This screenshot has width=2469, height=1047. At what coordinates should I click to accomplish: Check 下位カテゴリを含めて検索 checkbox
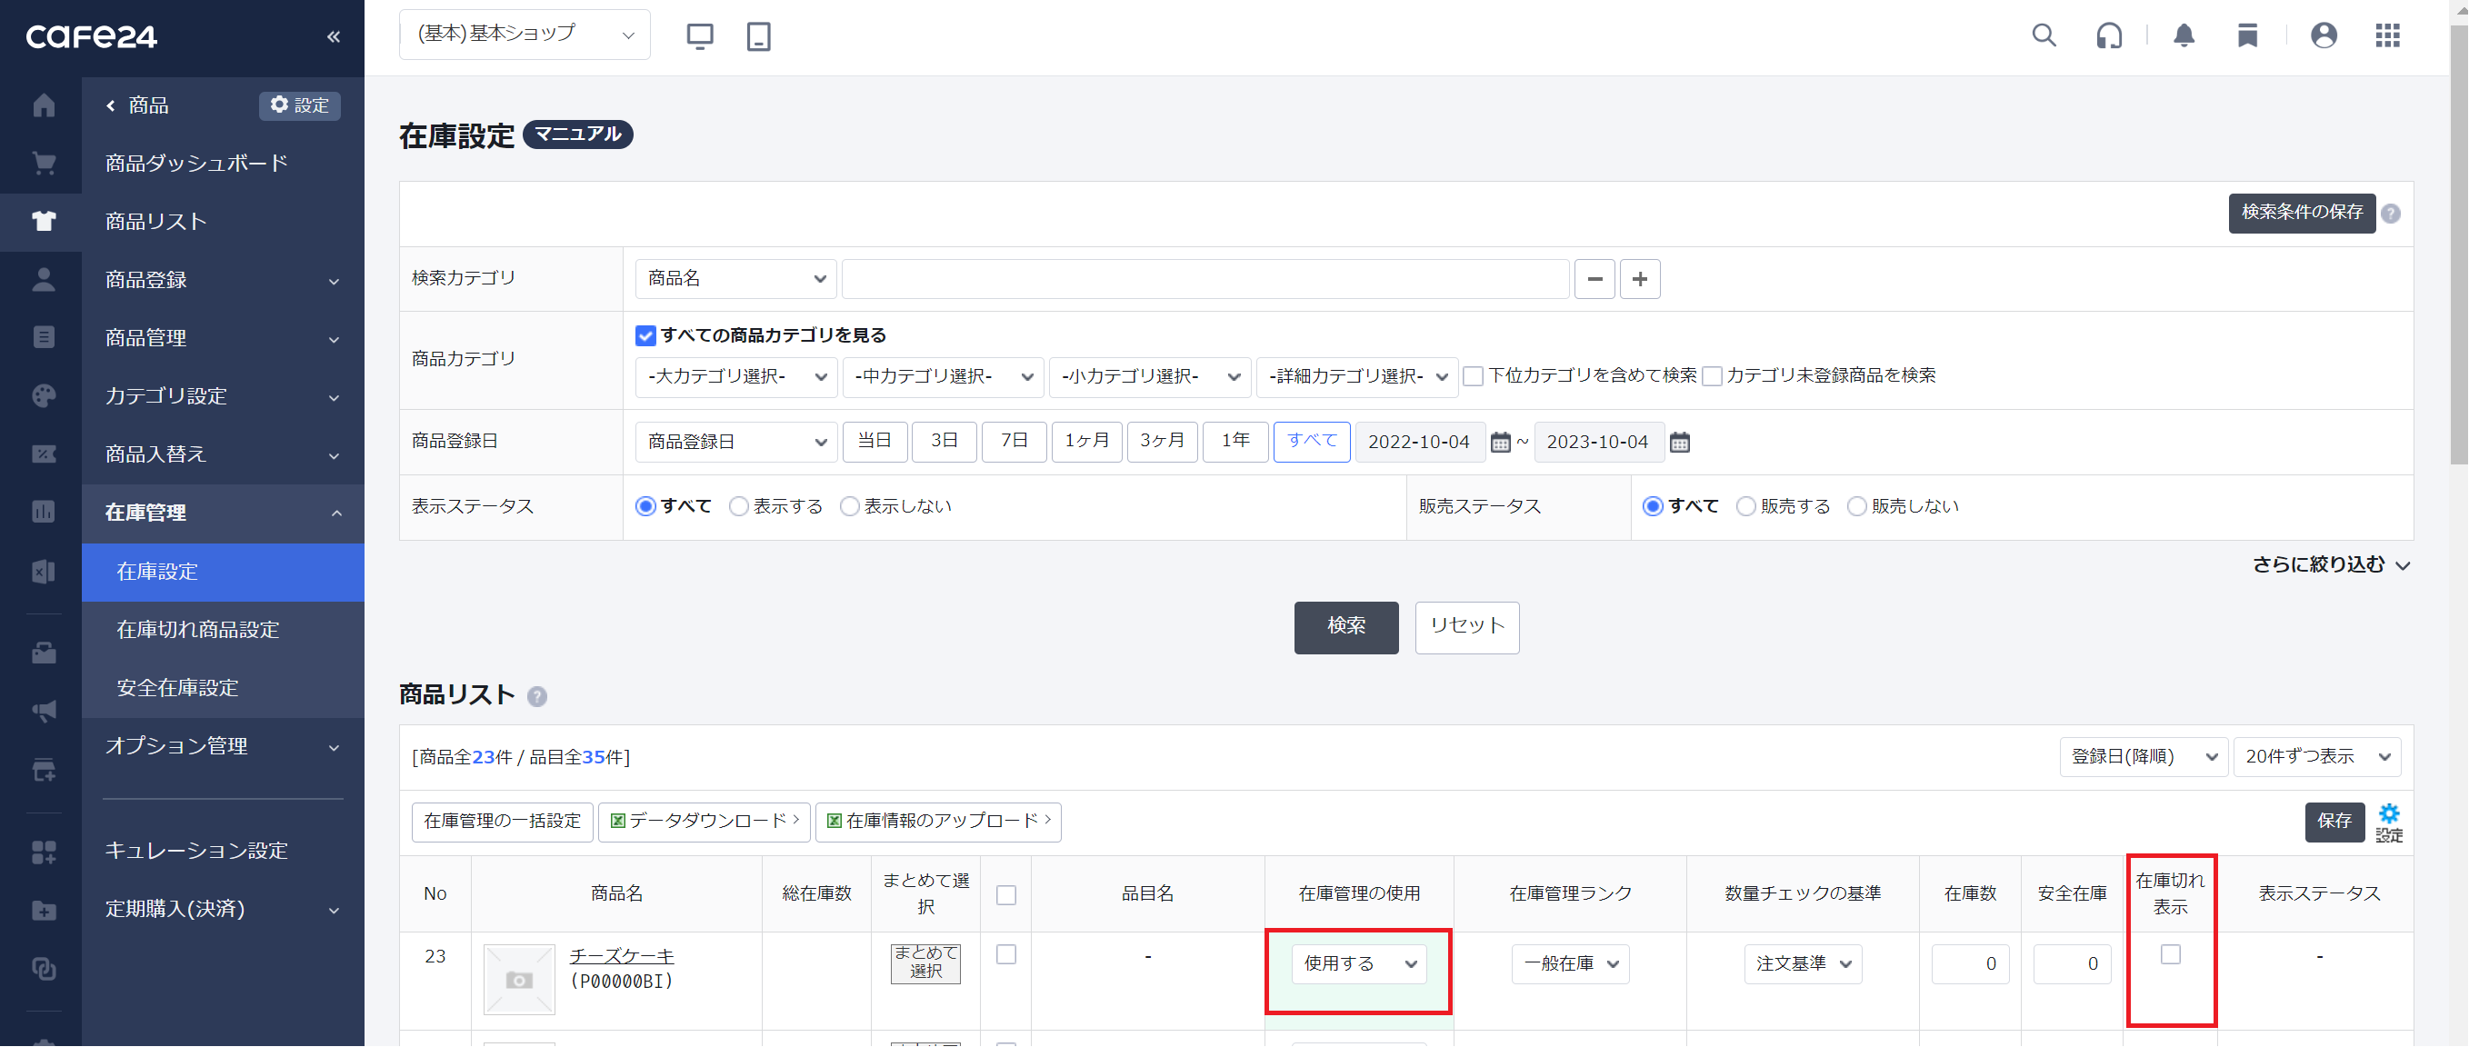tap(1474, 375)
